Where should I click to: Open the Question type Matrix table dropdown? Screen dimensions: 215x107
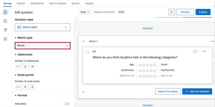tap(42, 27)
